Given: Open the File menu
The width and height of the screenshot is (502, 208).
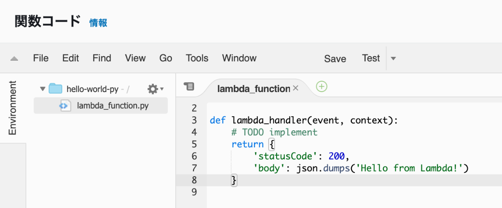Looking at the screenshot, I should (41, 58).
